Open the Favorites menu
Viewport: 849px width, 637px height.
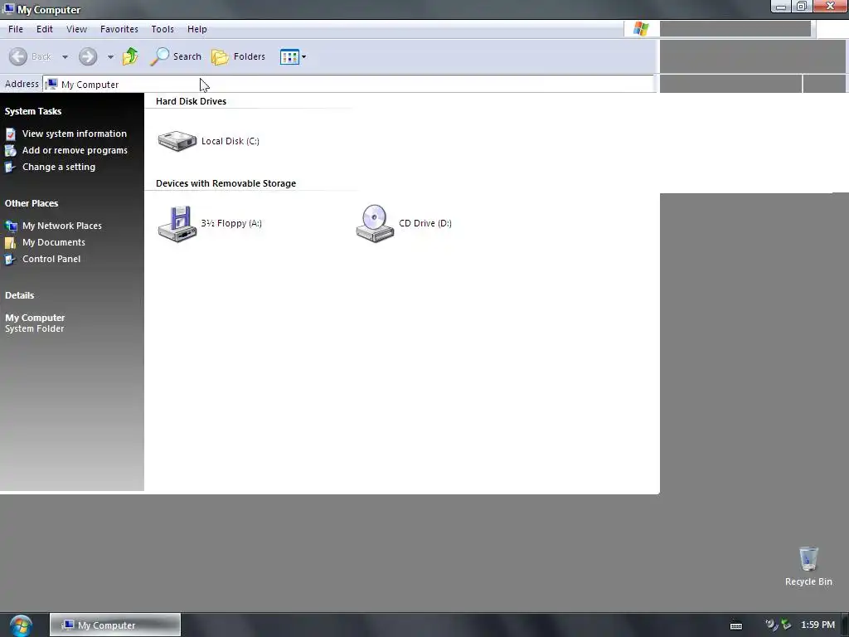[x=119, y=29]
